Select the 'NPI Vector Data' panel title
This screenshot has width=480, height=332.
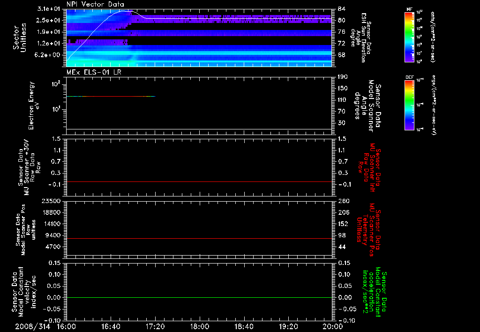(96, 4)
